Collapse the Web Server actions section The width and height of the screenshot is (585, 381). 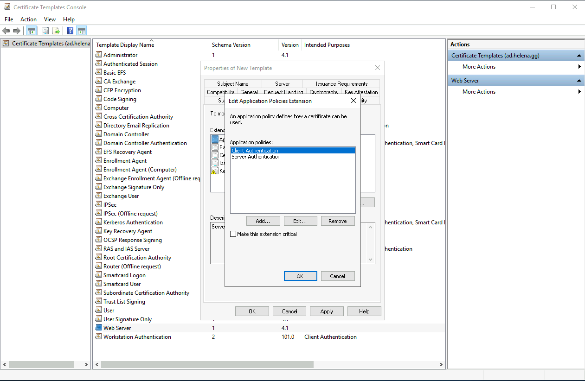click(579, 81)
